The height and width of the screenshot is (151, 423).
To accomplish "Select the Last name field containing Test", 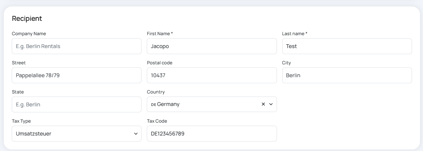I will [347, 46].
